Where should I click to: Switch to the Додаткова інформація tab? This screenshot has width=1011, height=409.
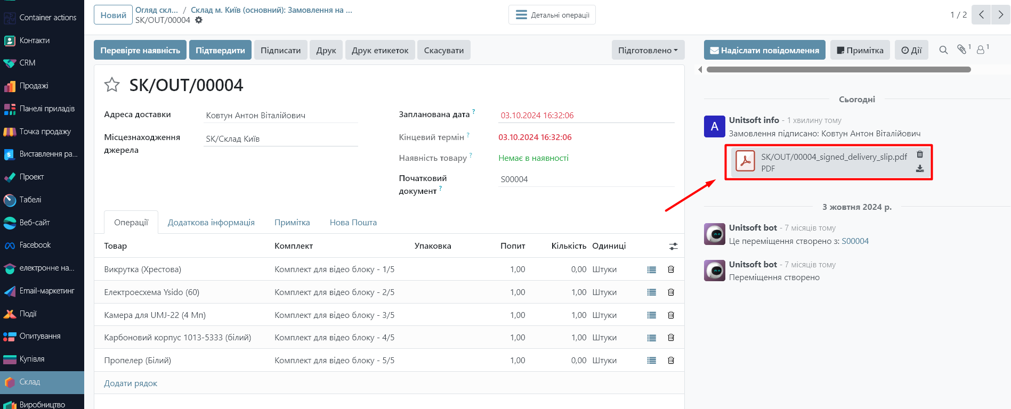[x=211, y=223]
